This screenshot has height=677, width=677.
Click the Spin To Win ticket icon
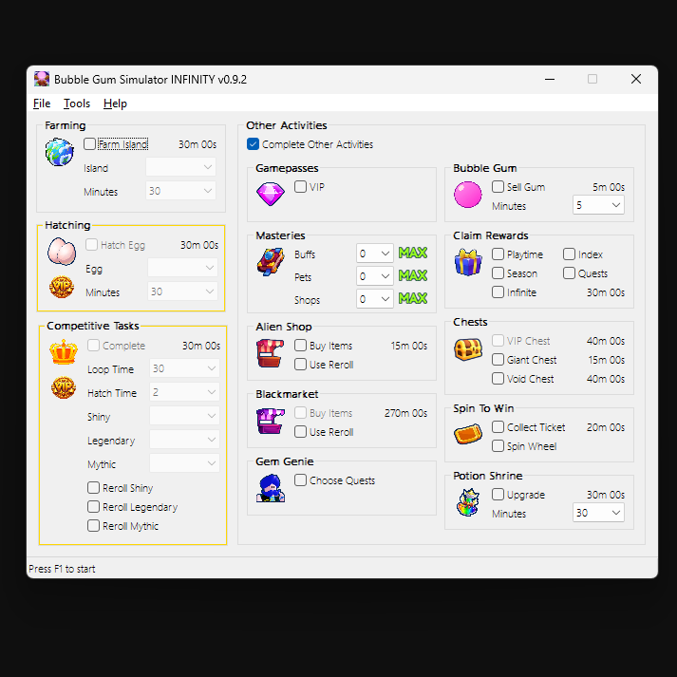pyautogui.click(x=468, y=434)
